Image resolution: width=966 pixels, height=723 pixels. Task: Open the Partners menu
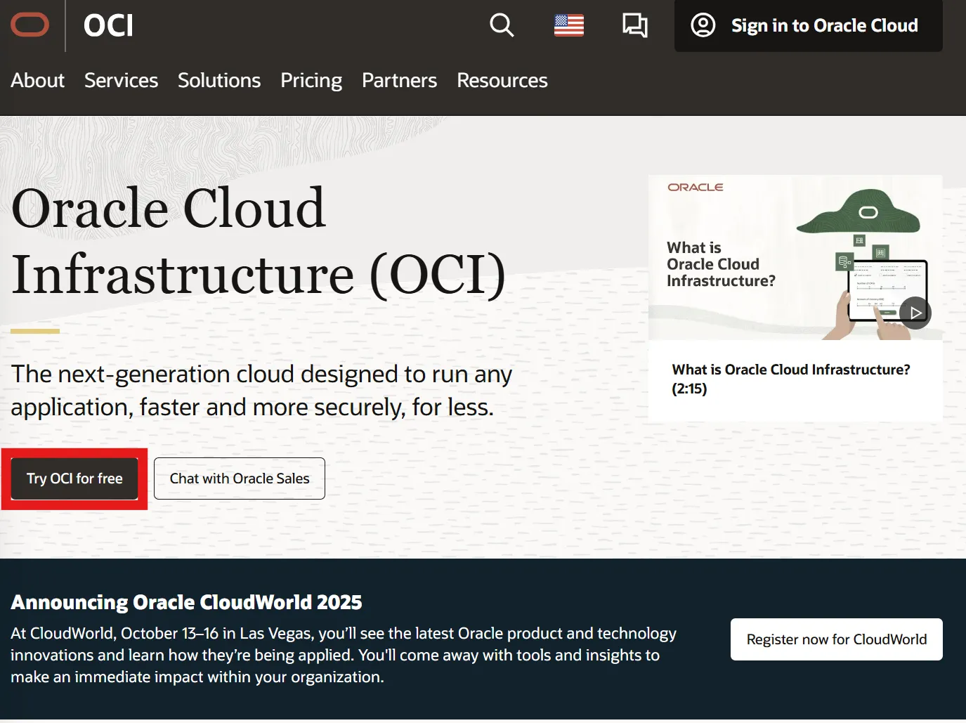(x=399, y=80)
